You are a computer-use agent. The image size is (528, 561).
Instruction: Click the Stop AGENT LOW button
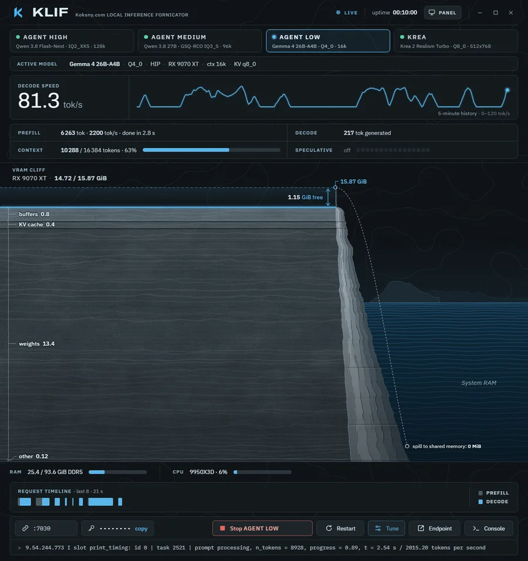(x=262, y=529)
